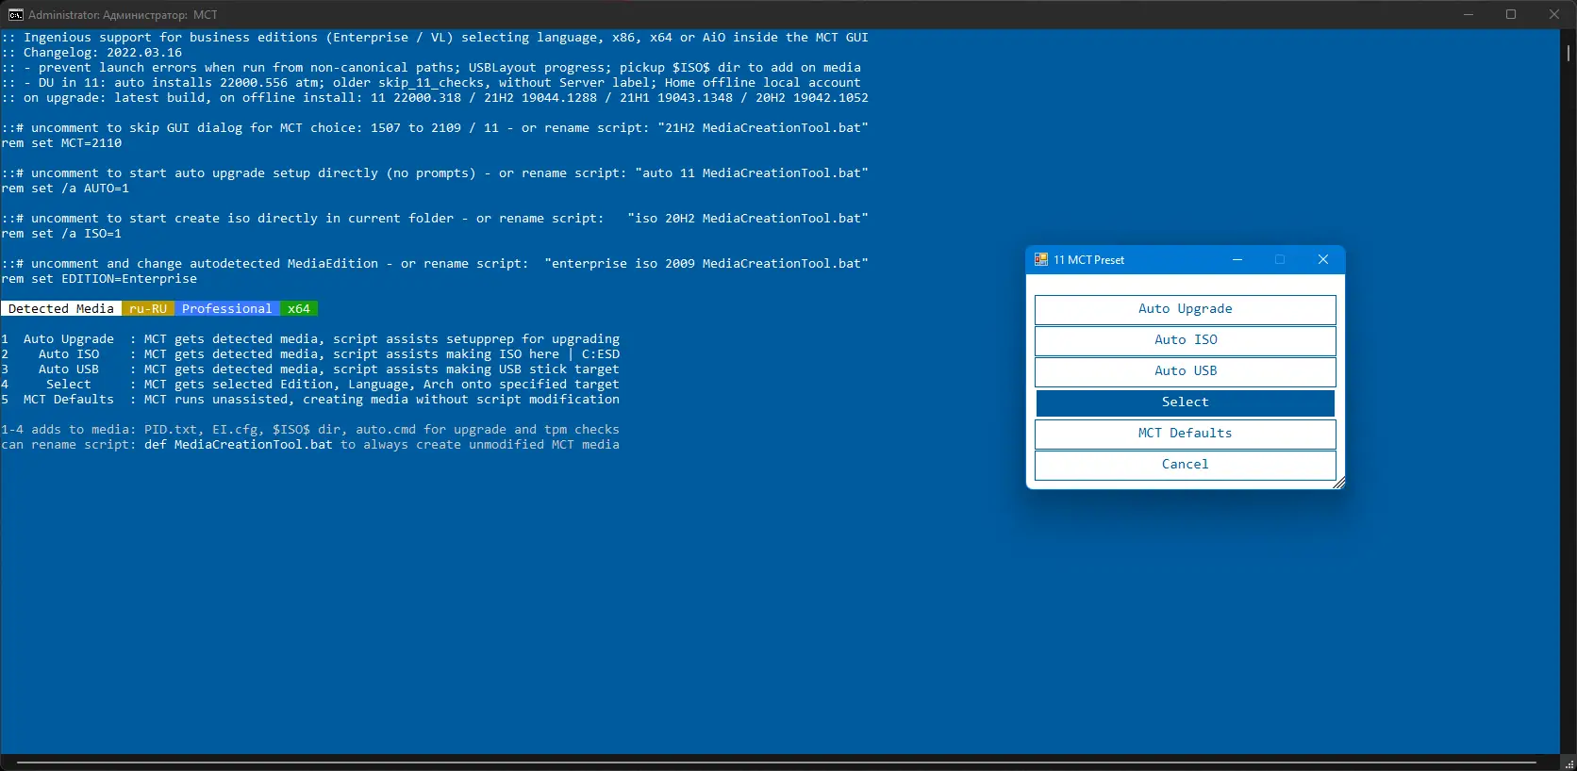The width and height of the screenshot is (1577, 771).
Task: Close the Administrator MCT console window
Action: (1554, 14)
